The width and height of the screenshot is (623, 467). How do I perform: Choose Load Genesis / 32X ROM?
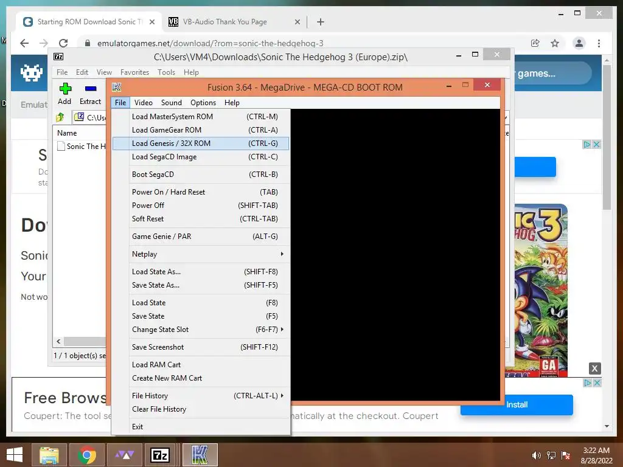(x=201, y=144)
